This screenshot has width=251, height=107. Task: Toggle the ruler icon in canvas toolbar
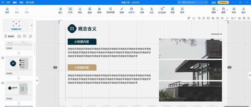(x=189, y=18)
